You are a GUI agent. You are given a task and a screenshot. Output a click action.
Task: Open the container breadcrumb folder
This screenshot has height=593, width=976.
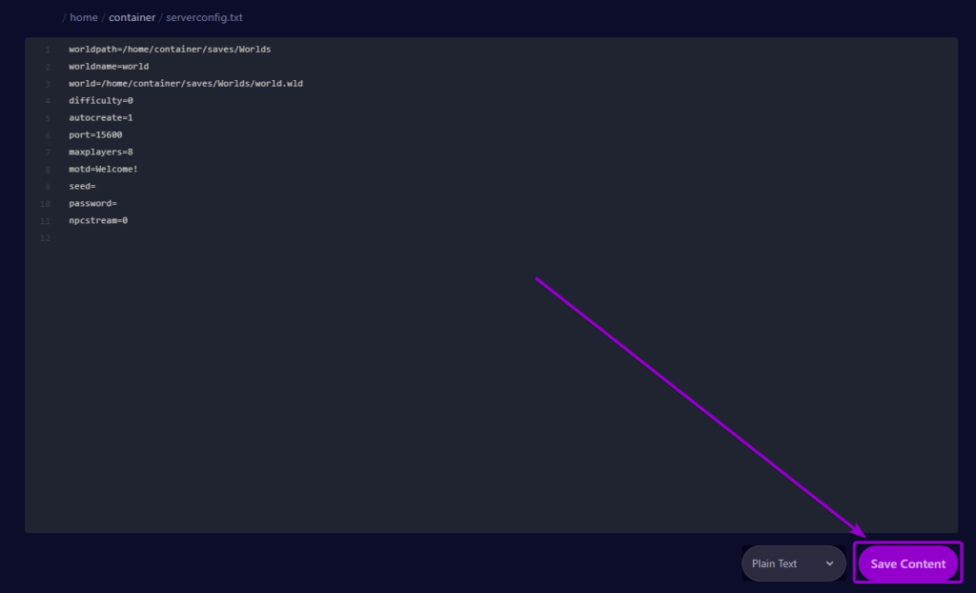pos(132,17)
